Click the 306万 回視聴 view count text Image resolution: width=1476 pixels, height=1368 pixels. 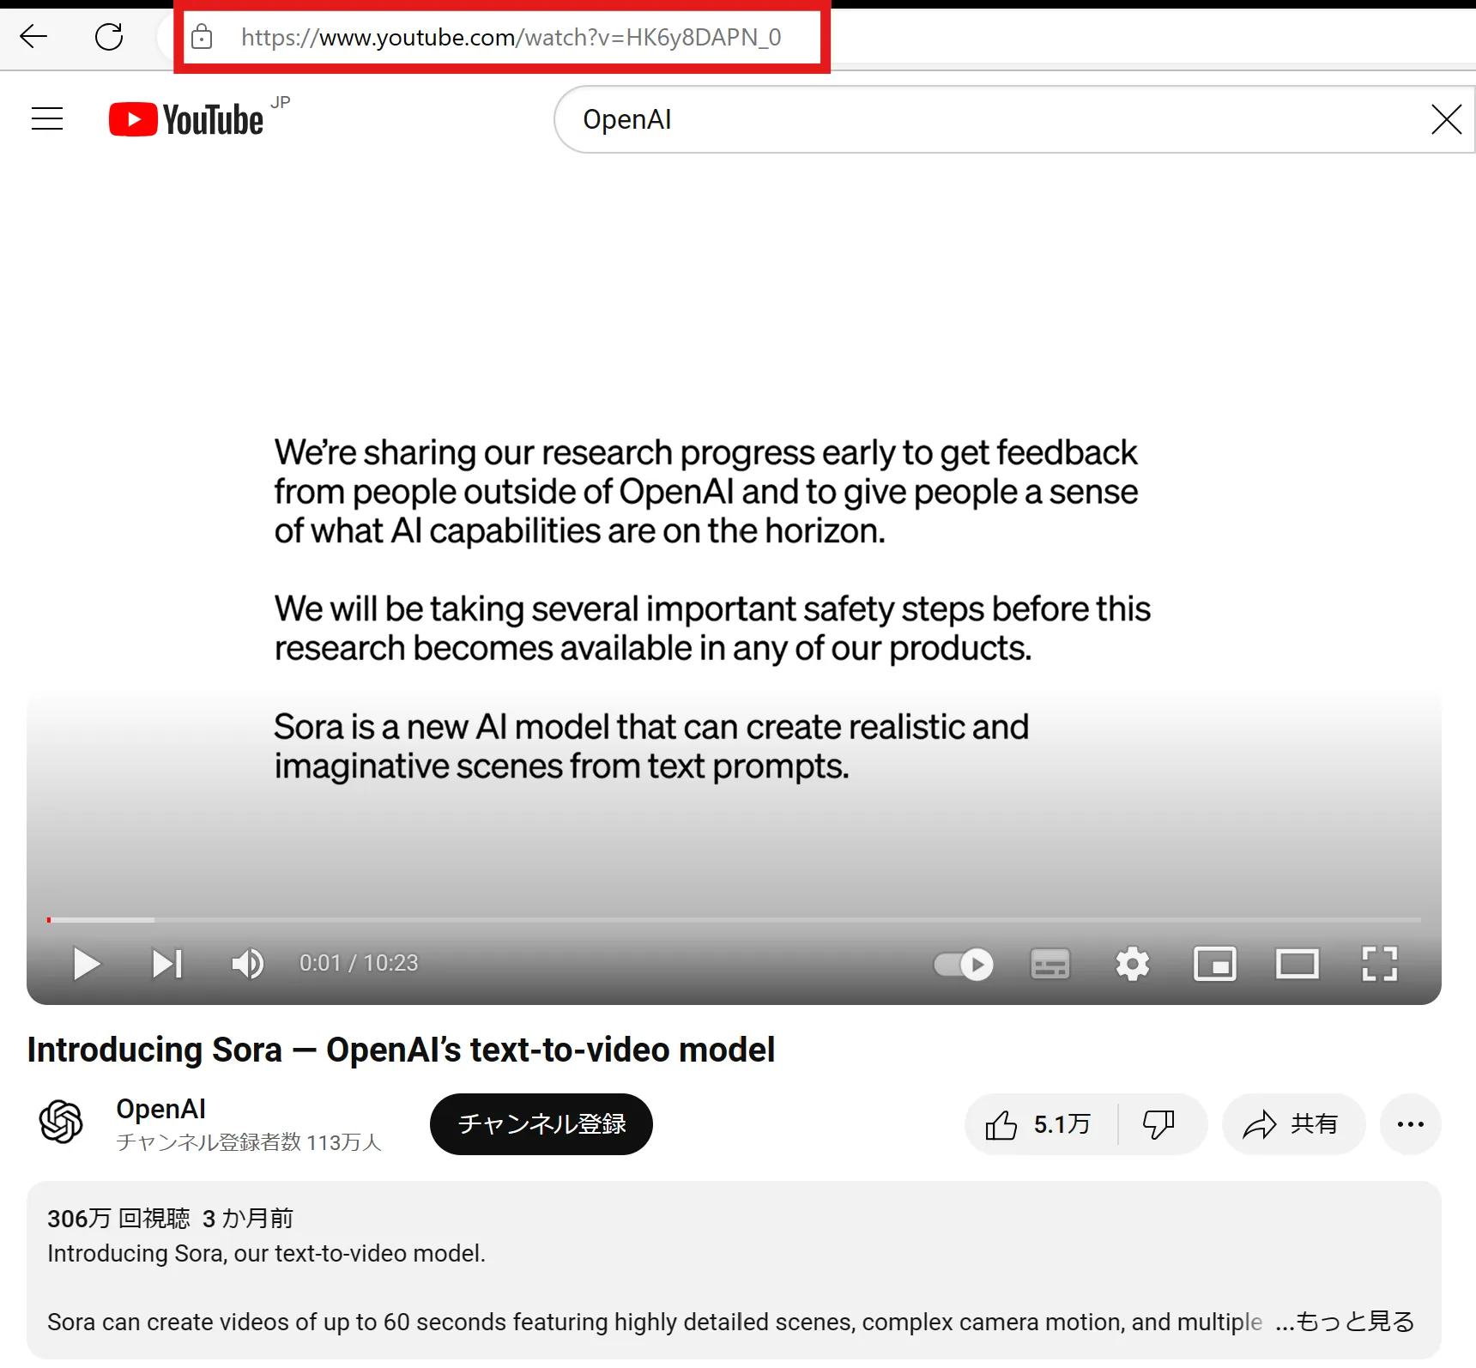[119, 1219]
